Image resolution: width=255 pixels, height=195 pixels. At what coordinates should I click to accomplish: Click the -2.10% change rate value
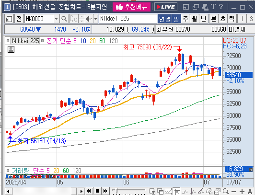pyautogui.click(x=81, y=29)
